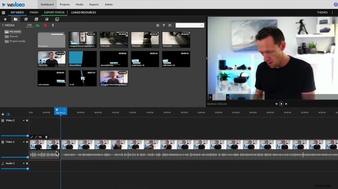Play the preview video
Viewport: 338px width, 189px height.
coord(281,104)
